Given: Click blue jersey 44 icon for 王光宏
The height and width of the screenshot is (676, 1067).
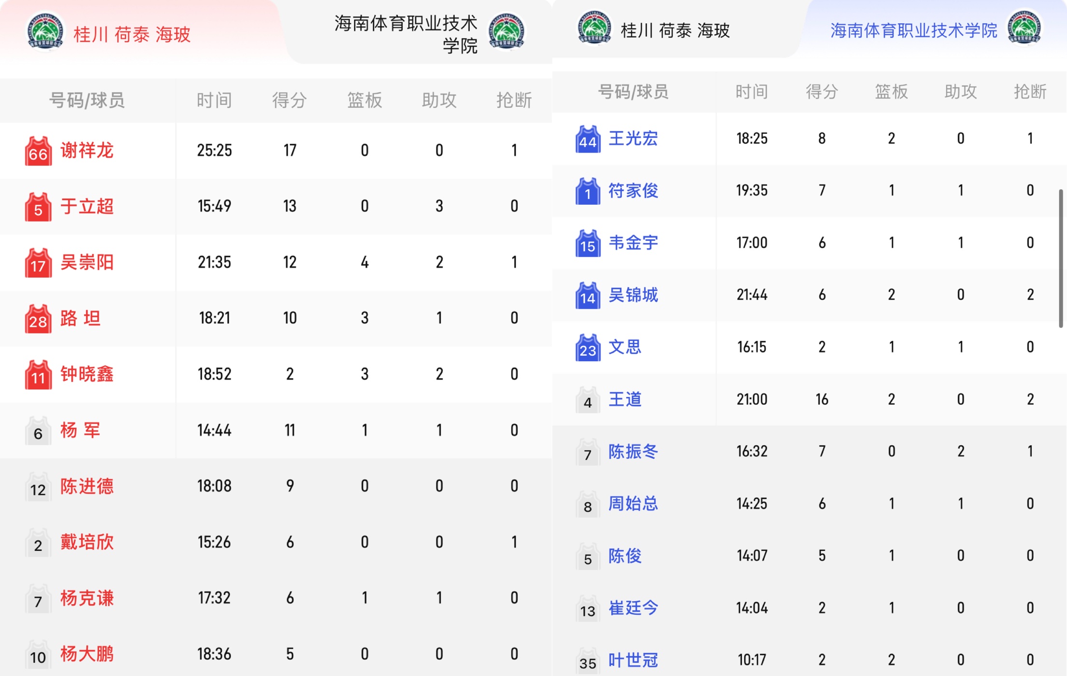Looking at the screenshot, I should point(588,139).
